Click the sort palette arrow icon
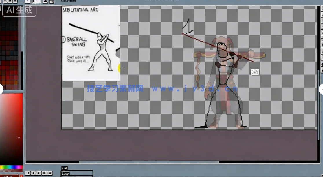 [x=5, y=1]
